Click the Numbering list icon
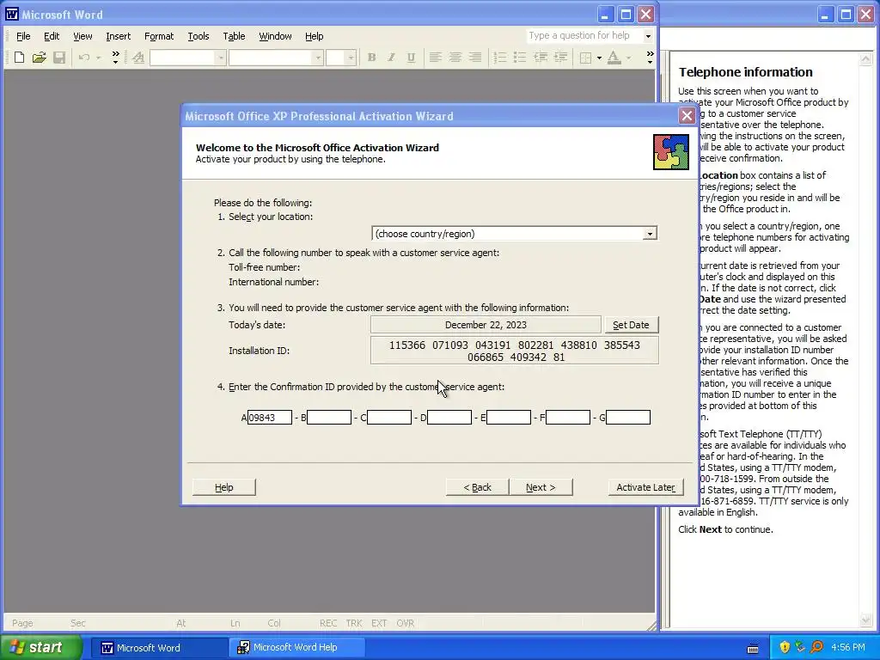This screenshot has width=880, height=660. click(x=499, y=58)
